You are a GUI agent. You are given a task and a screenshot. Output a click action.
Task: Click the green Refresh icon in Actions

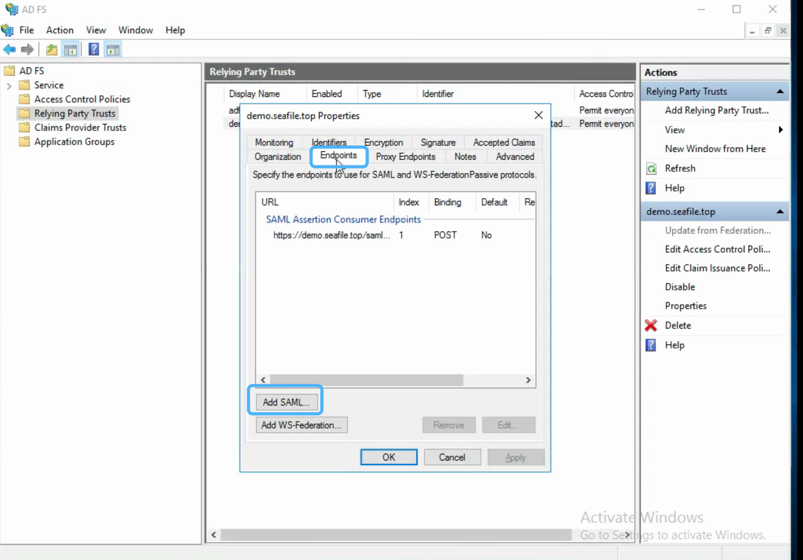(652, 169)
